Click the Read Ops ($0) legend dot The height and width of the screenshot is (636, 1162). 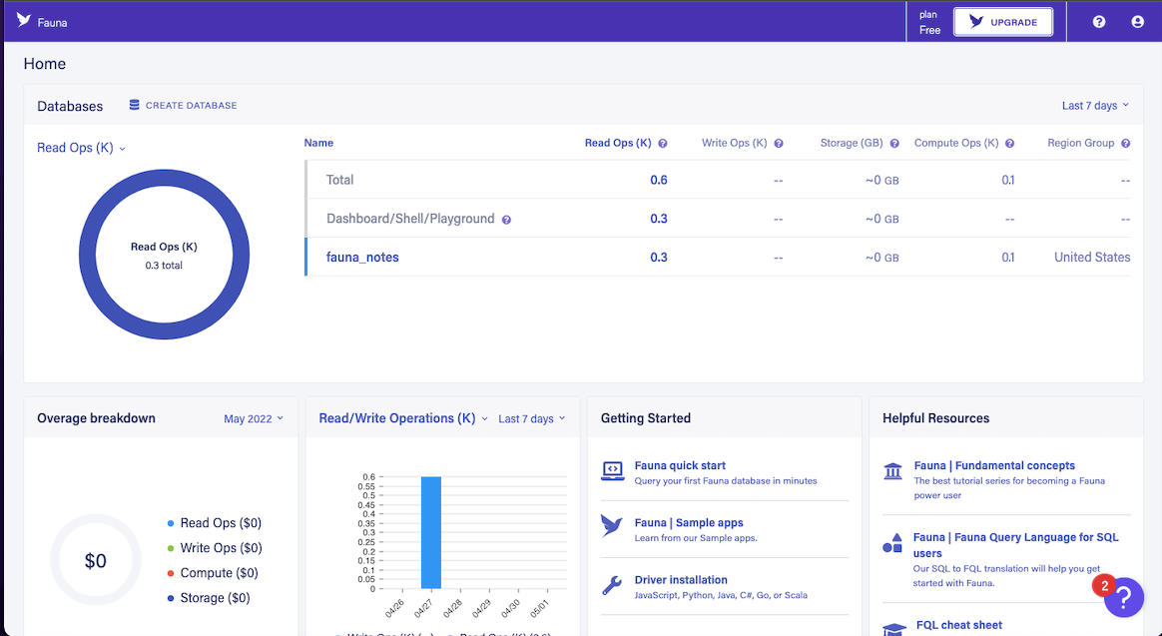(x=171, y=523)
